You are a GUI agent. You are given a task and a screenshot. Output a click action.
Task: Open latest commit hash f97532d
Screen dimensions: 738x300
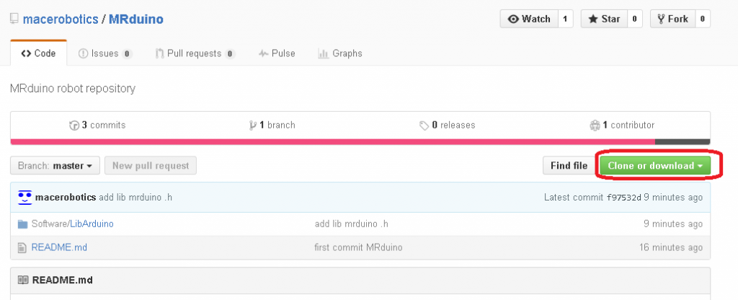coord(623,197)
